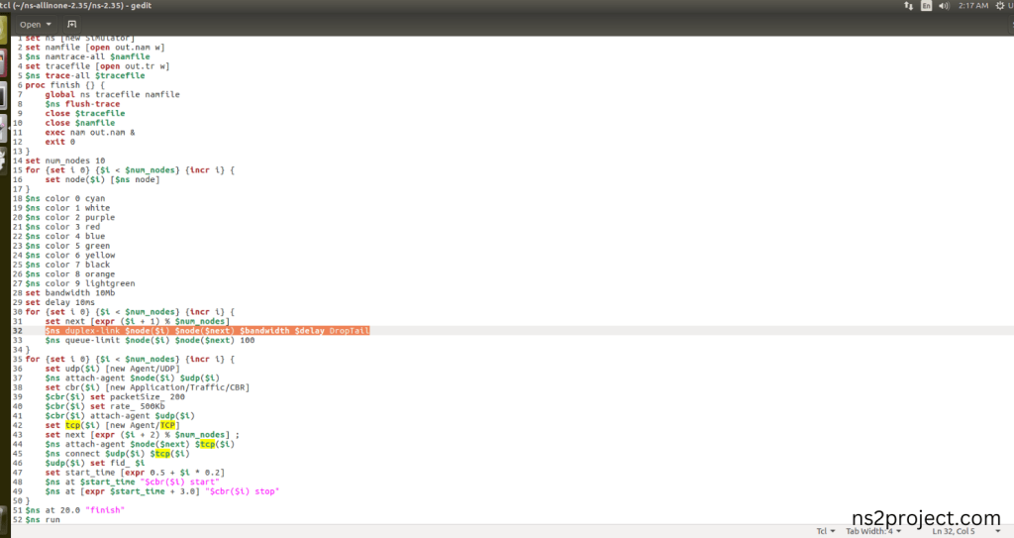Click the highlighted 'tcp' in line 42
The width and height of the screenshot is (1014, 538).
tap(72, 425)
